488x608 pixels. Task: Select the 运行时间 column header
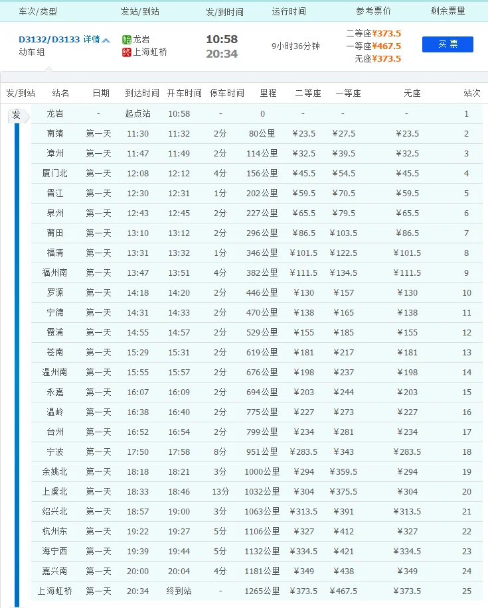289,11
